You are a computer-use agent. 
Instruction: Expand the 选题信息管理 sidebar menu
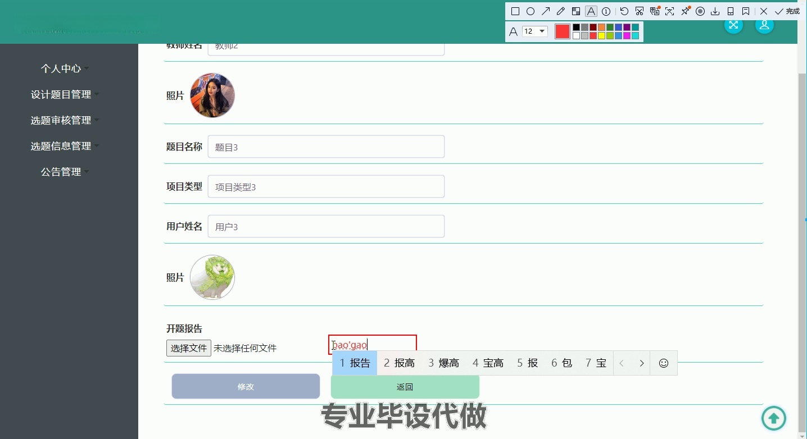point(65,146)
